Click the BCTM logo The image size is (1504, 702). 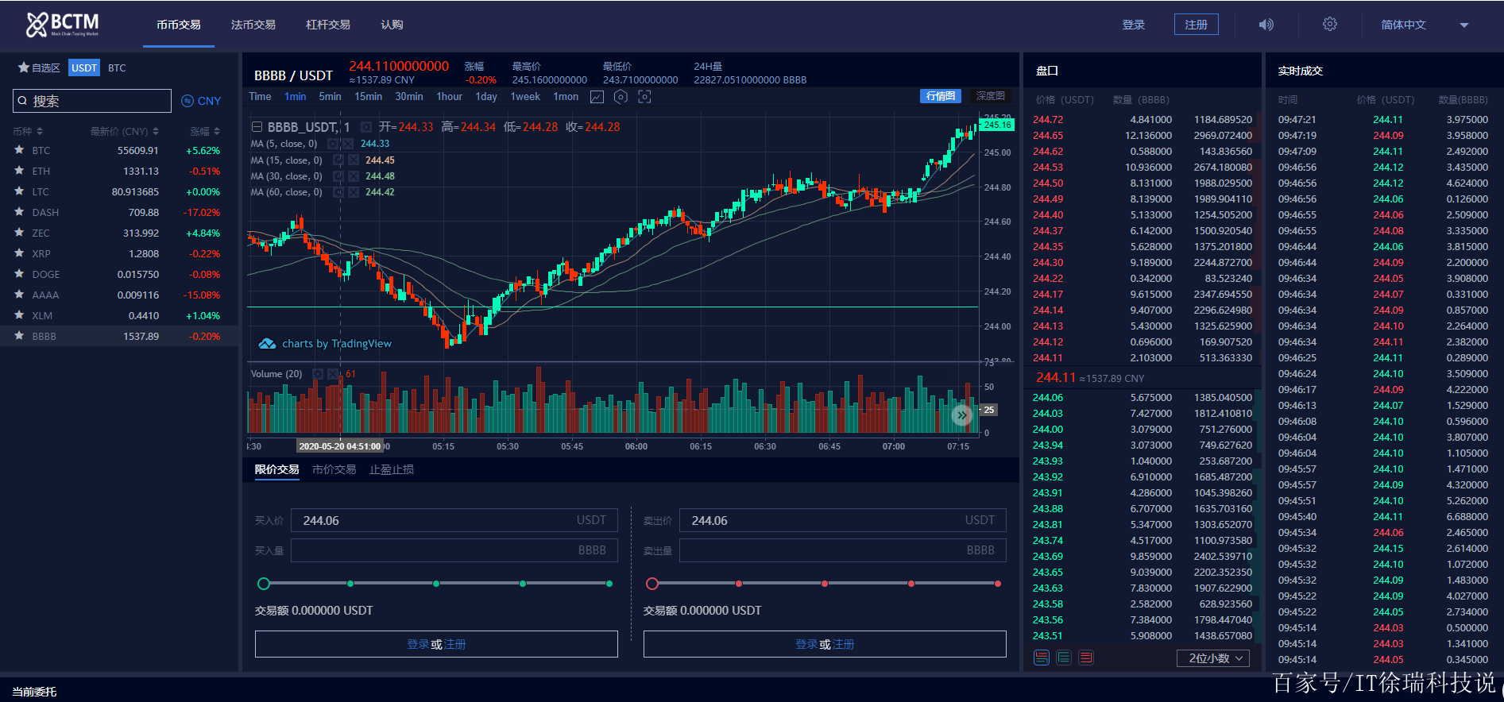click(63, 24)
